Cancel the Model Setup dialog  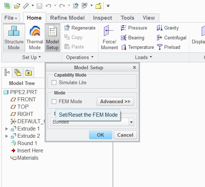[125, 135]
